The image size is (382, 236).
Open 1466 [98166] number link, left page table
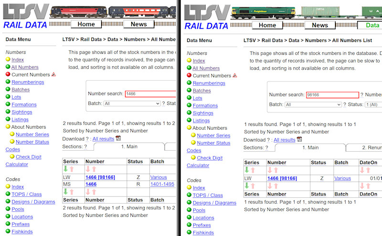coord(100,177)
